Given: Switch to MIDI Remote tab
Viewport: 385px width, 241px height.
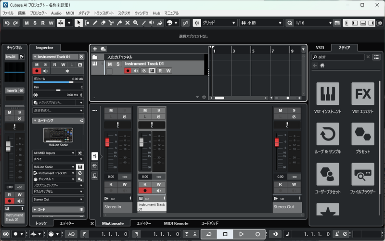Looking at the screenshot, I should pyautogui.click(x=176, y=223).
